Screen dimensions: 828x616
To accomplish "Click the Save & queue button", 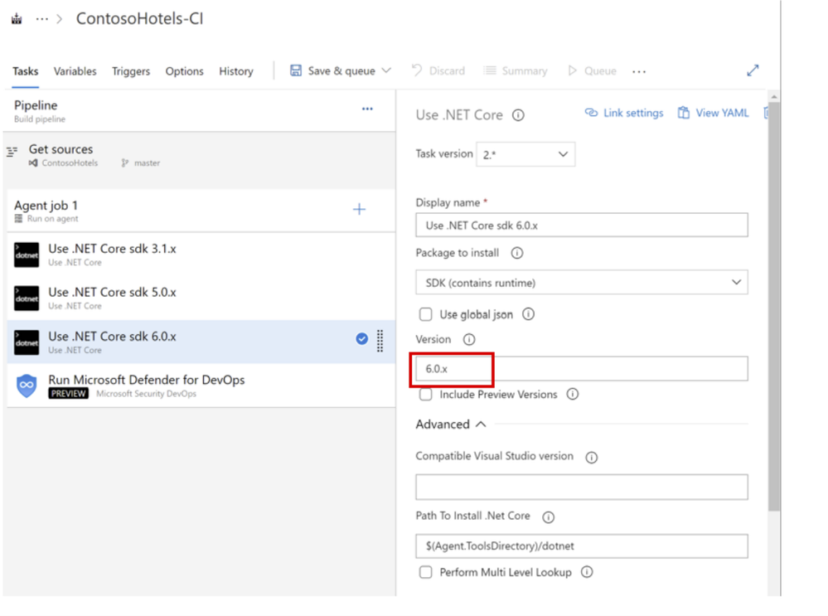I will tap(341, 70).
